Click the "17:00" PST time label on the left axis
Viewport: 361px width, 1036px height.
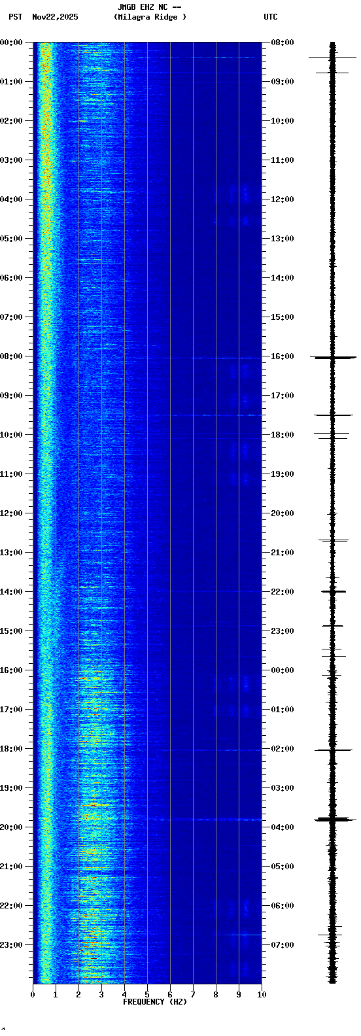click(x=12, y=710)
